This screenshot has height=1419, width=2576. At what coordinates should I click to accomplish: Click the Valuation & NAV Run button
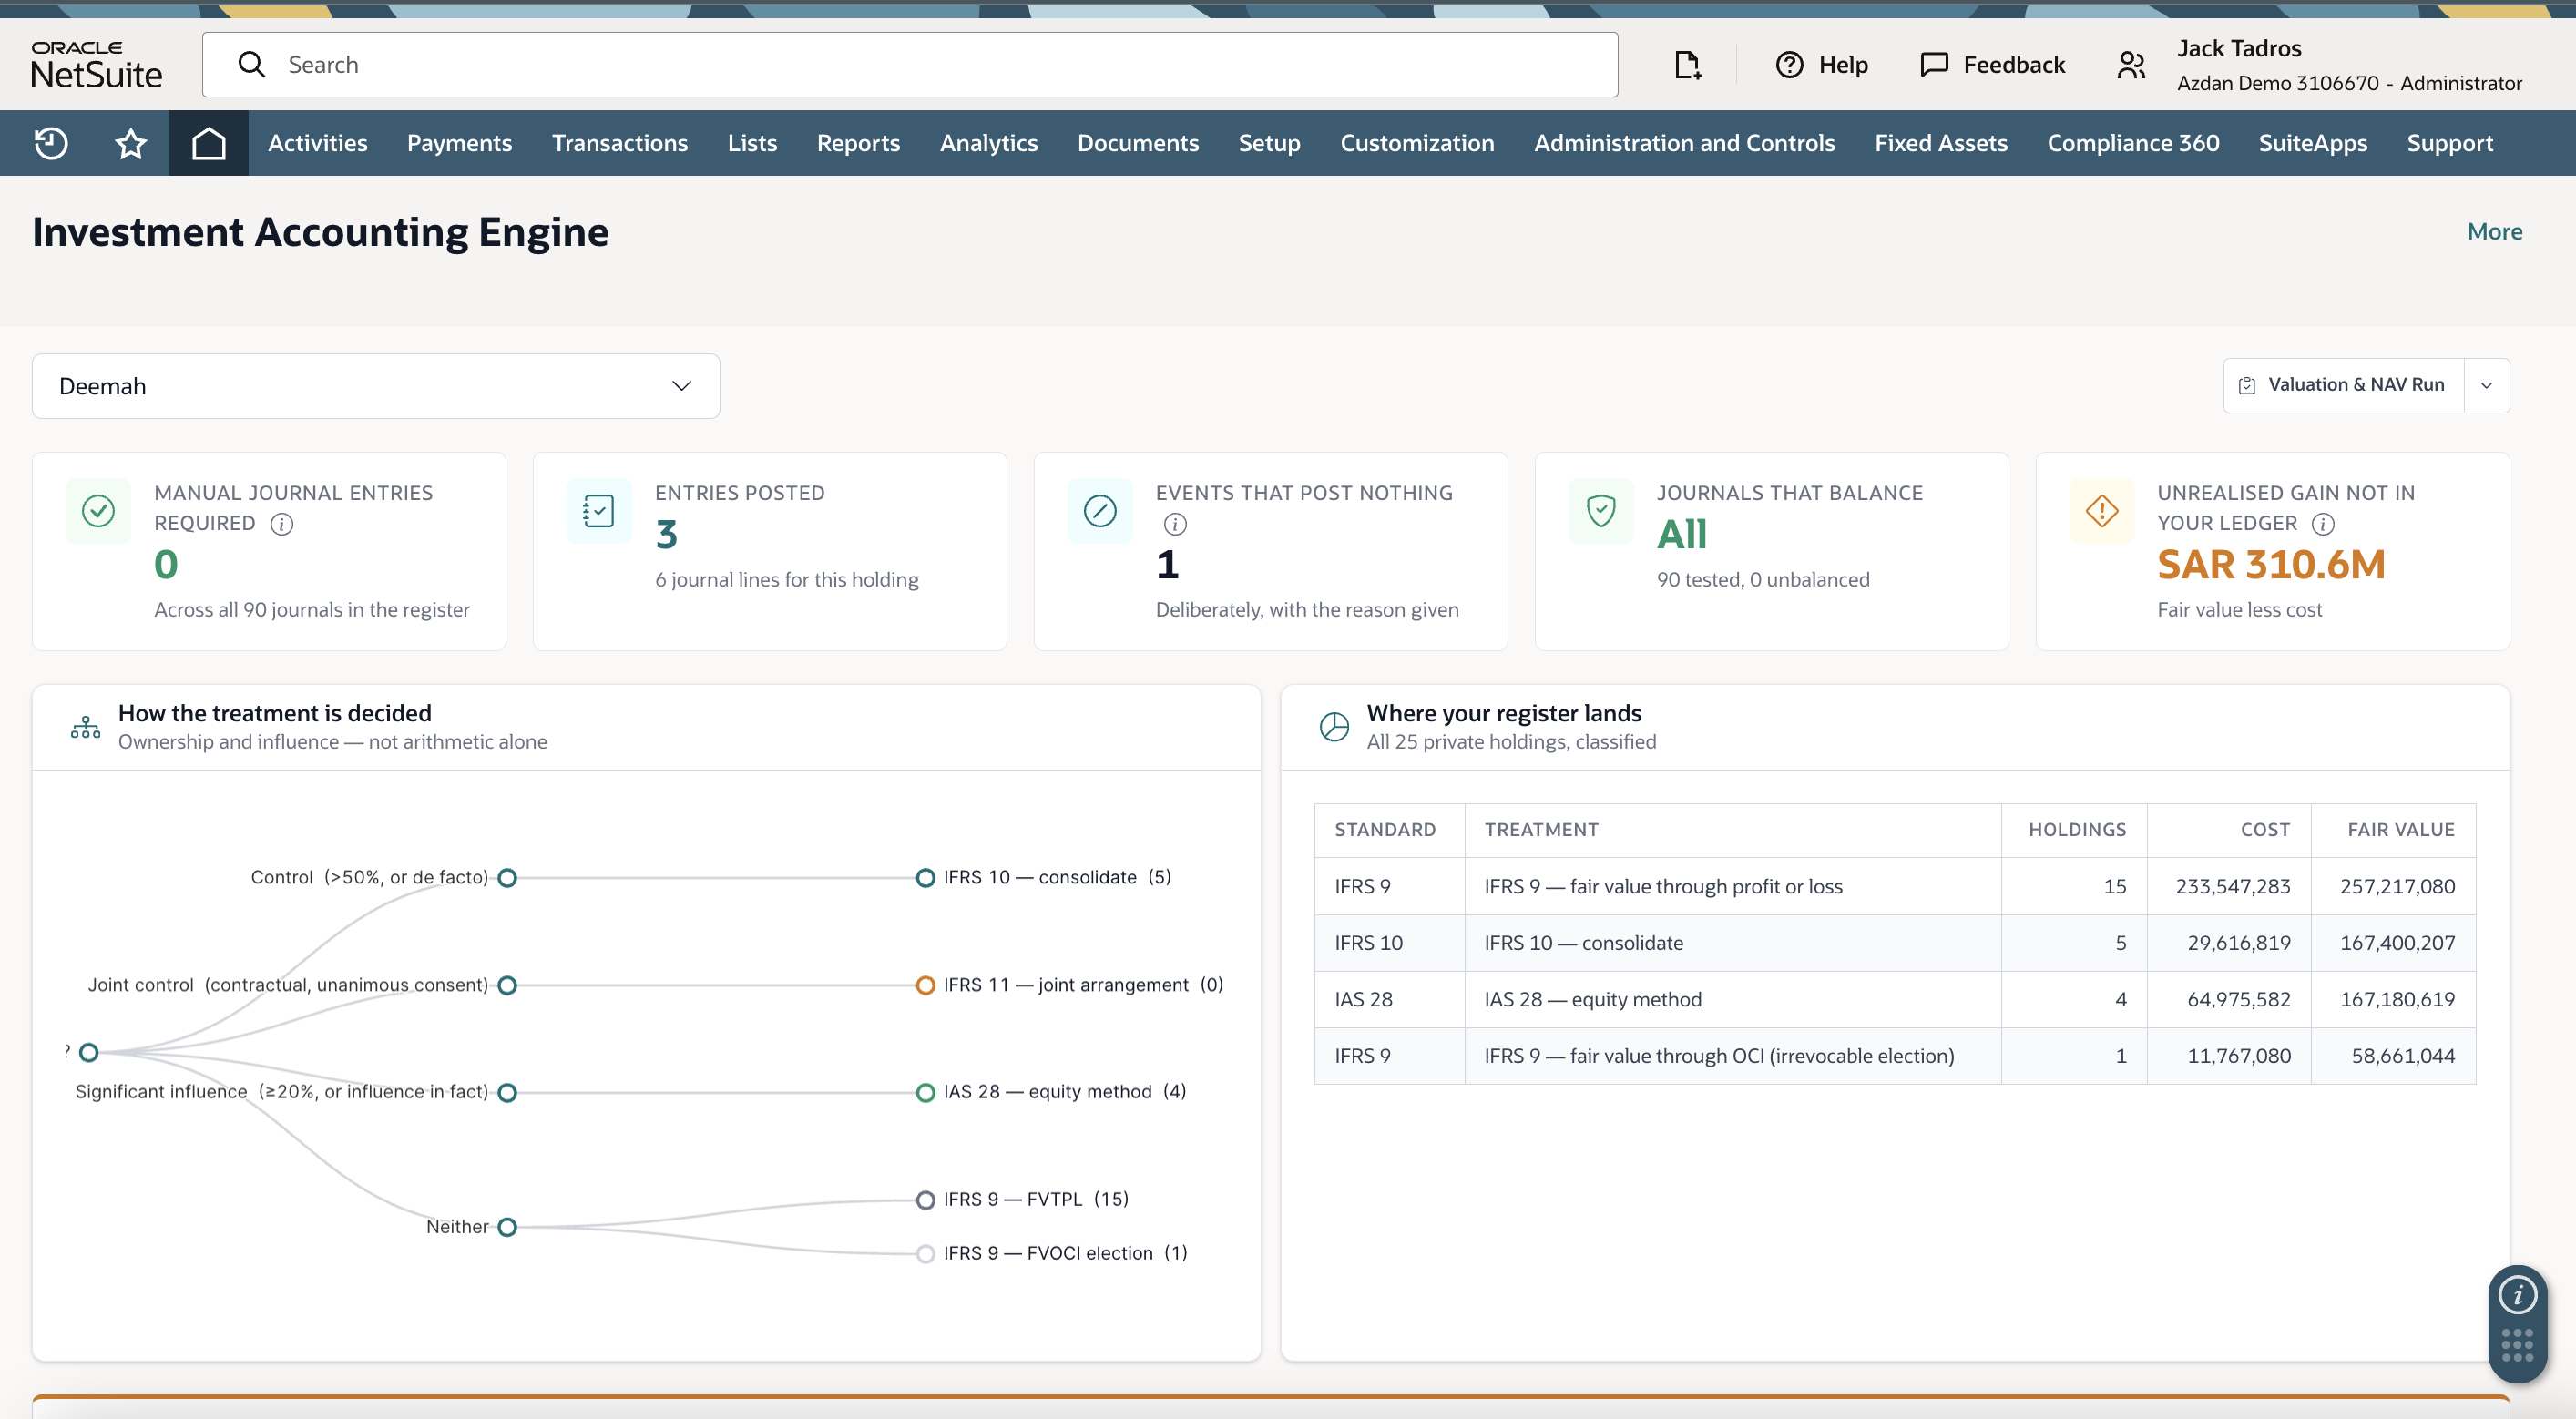point(2344,386)
